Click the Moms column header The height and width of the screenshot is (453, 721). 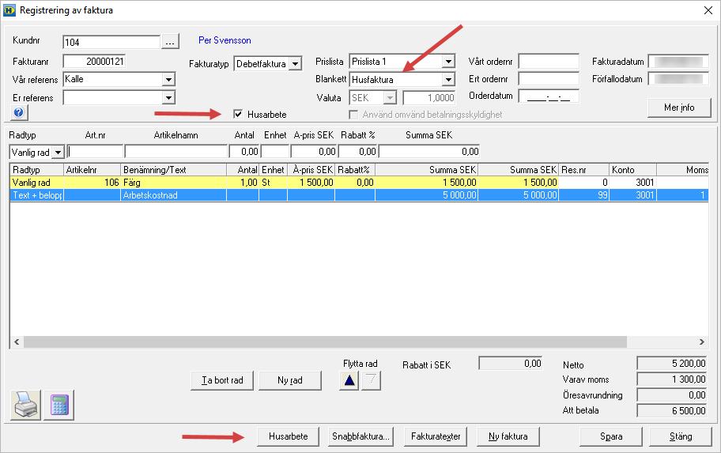pos(682,170)
